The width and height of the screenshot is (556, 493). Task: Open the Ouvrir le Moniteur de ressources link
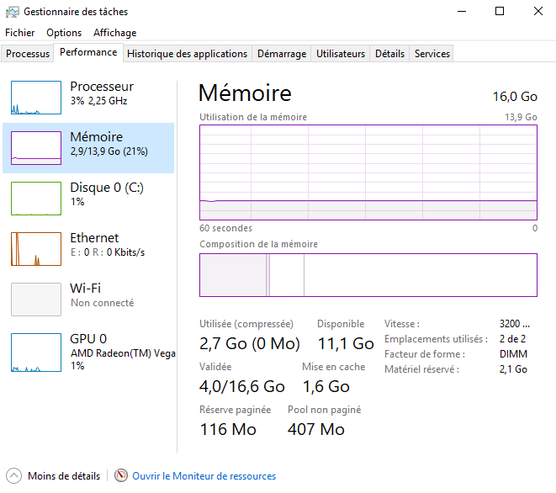pos(204,476)
